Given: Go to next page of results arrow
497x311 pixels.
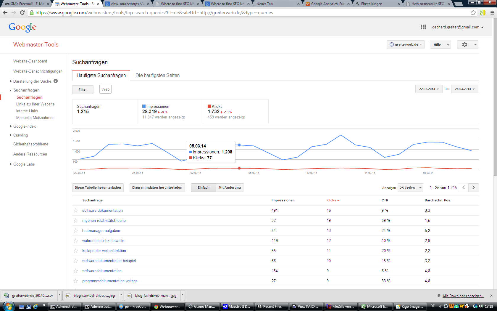Looking at the screenshot, I should (474, 187).
